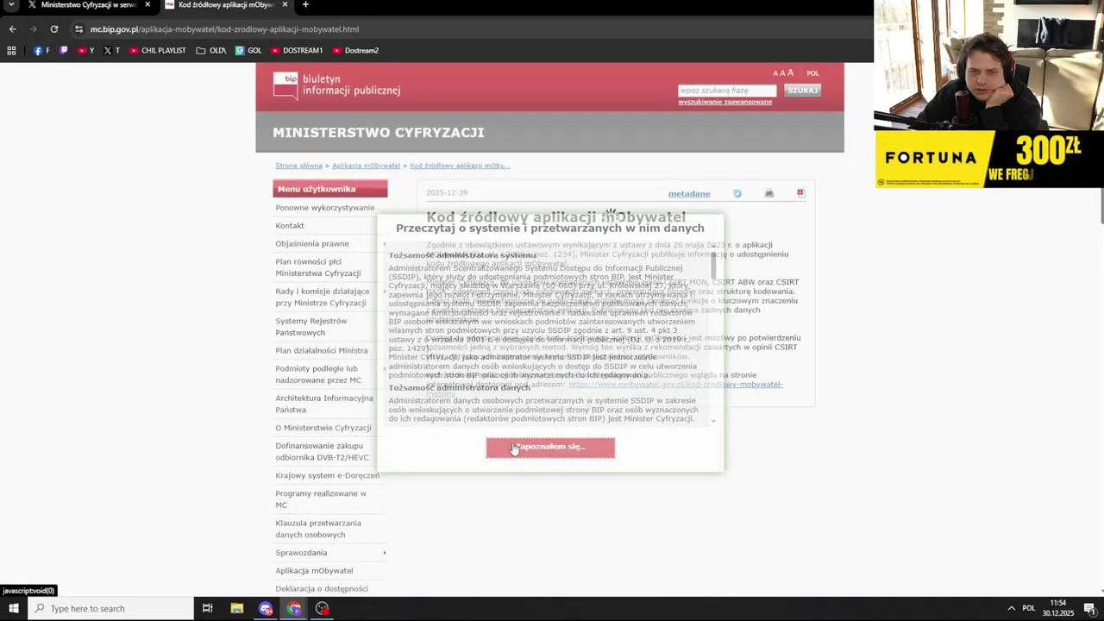The height and width of the screenshot is (621, 1104).
Task: Click the Zapoznałem się confirmation button
Action: coord(550,447)
